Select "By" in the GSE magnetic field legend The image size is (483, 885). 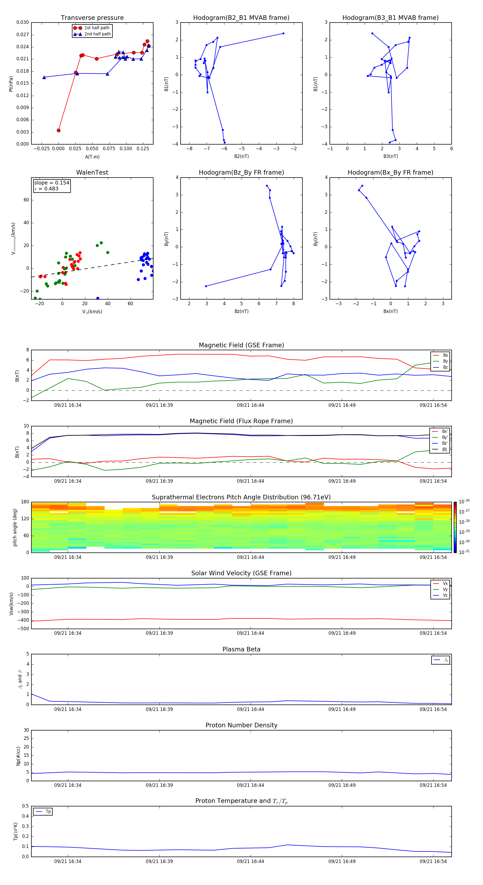(x=440, y=362)
